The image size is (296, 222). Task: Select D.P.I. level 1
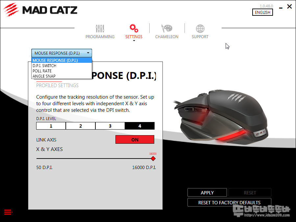51,126
